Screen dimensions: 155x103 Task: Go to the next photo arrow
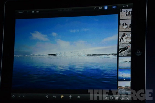click(x=24, y=96)
